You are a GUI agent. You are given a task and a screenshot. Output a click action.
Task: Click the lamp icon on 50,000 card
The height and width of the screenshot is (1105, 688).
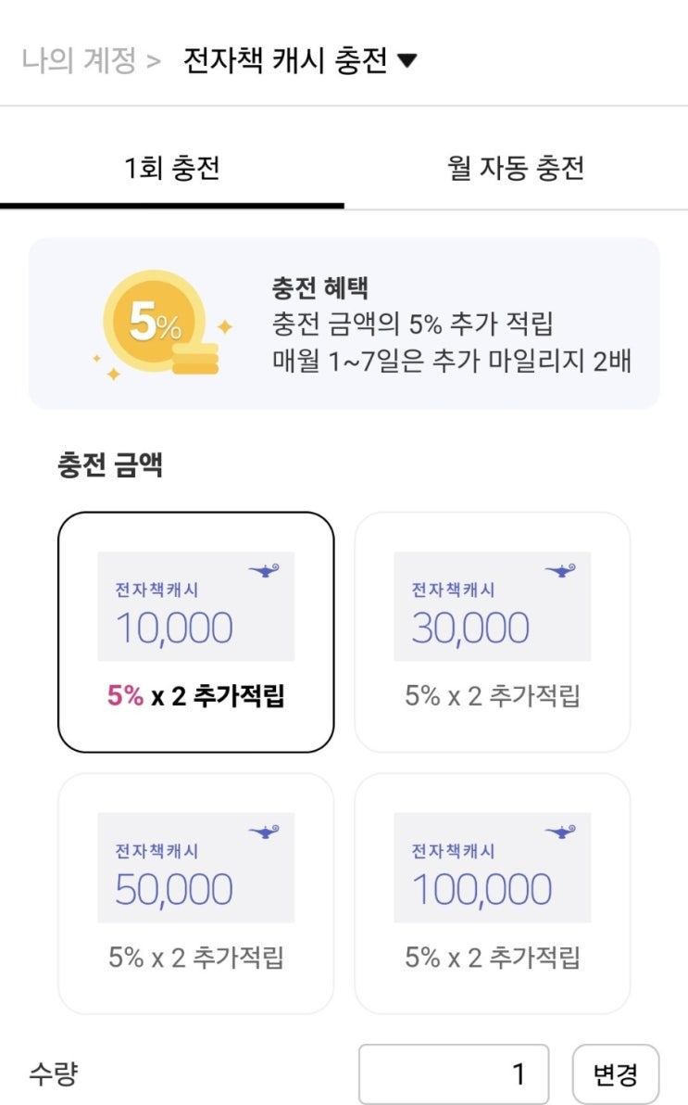[265, 832]
